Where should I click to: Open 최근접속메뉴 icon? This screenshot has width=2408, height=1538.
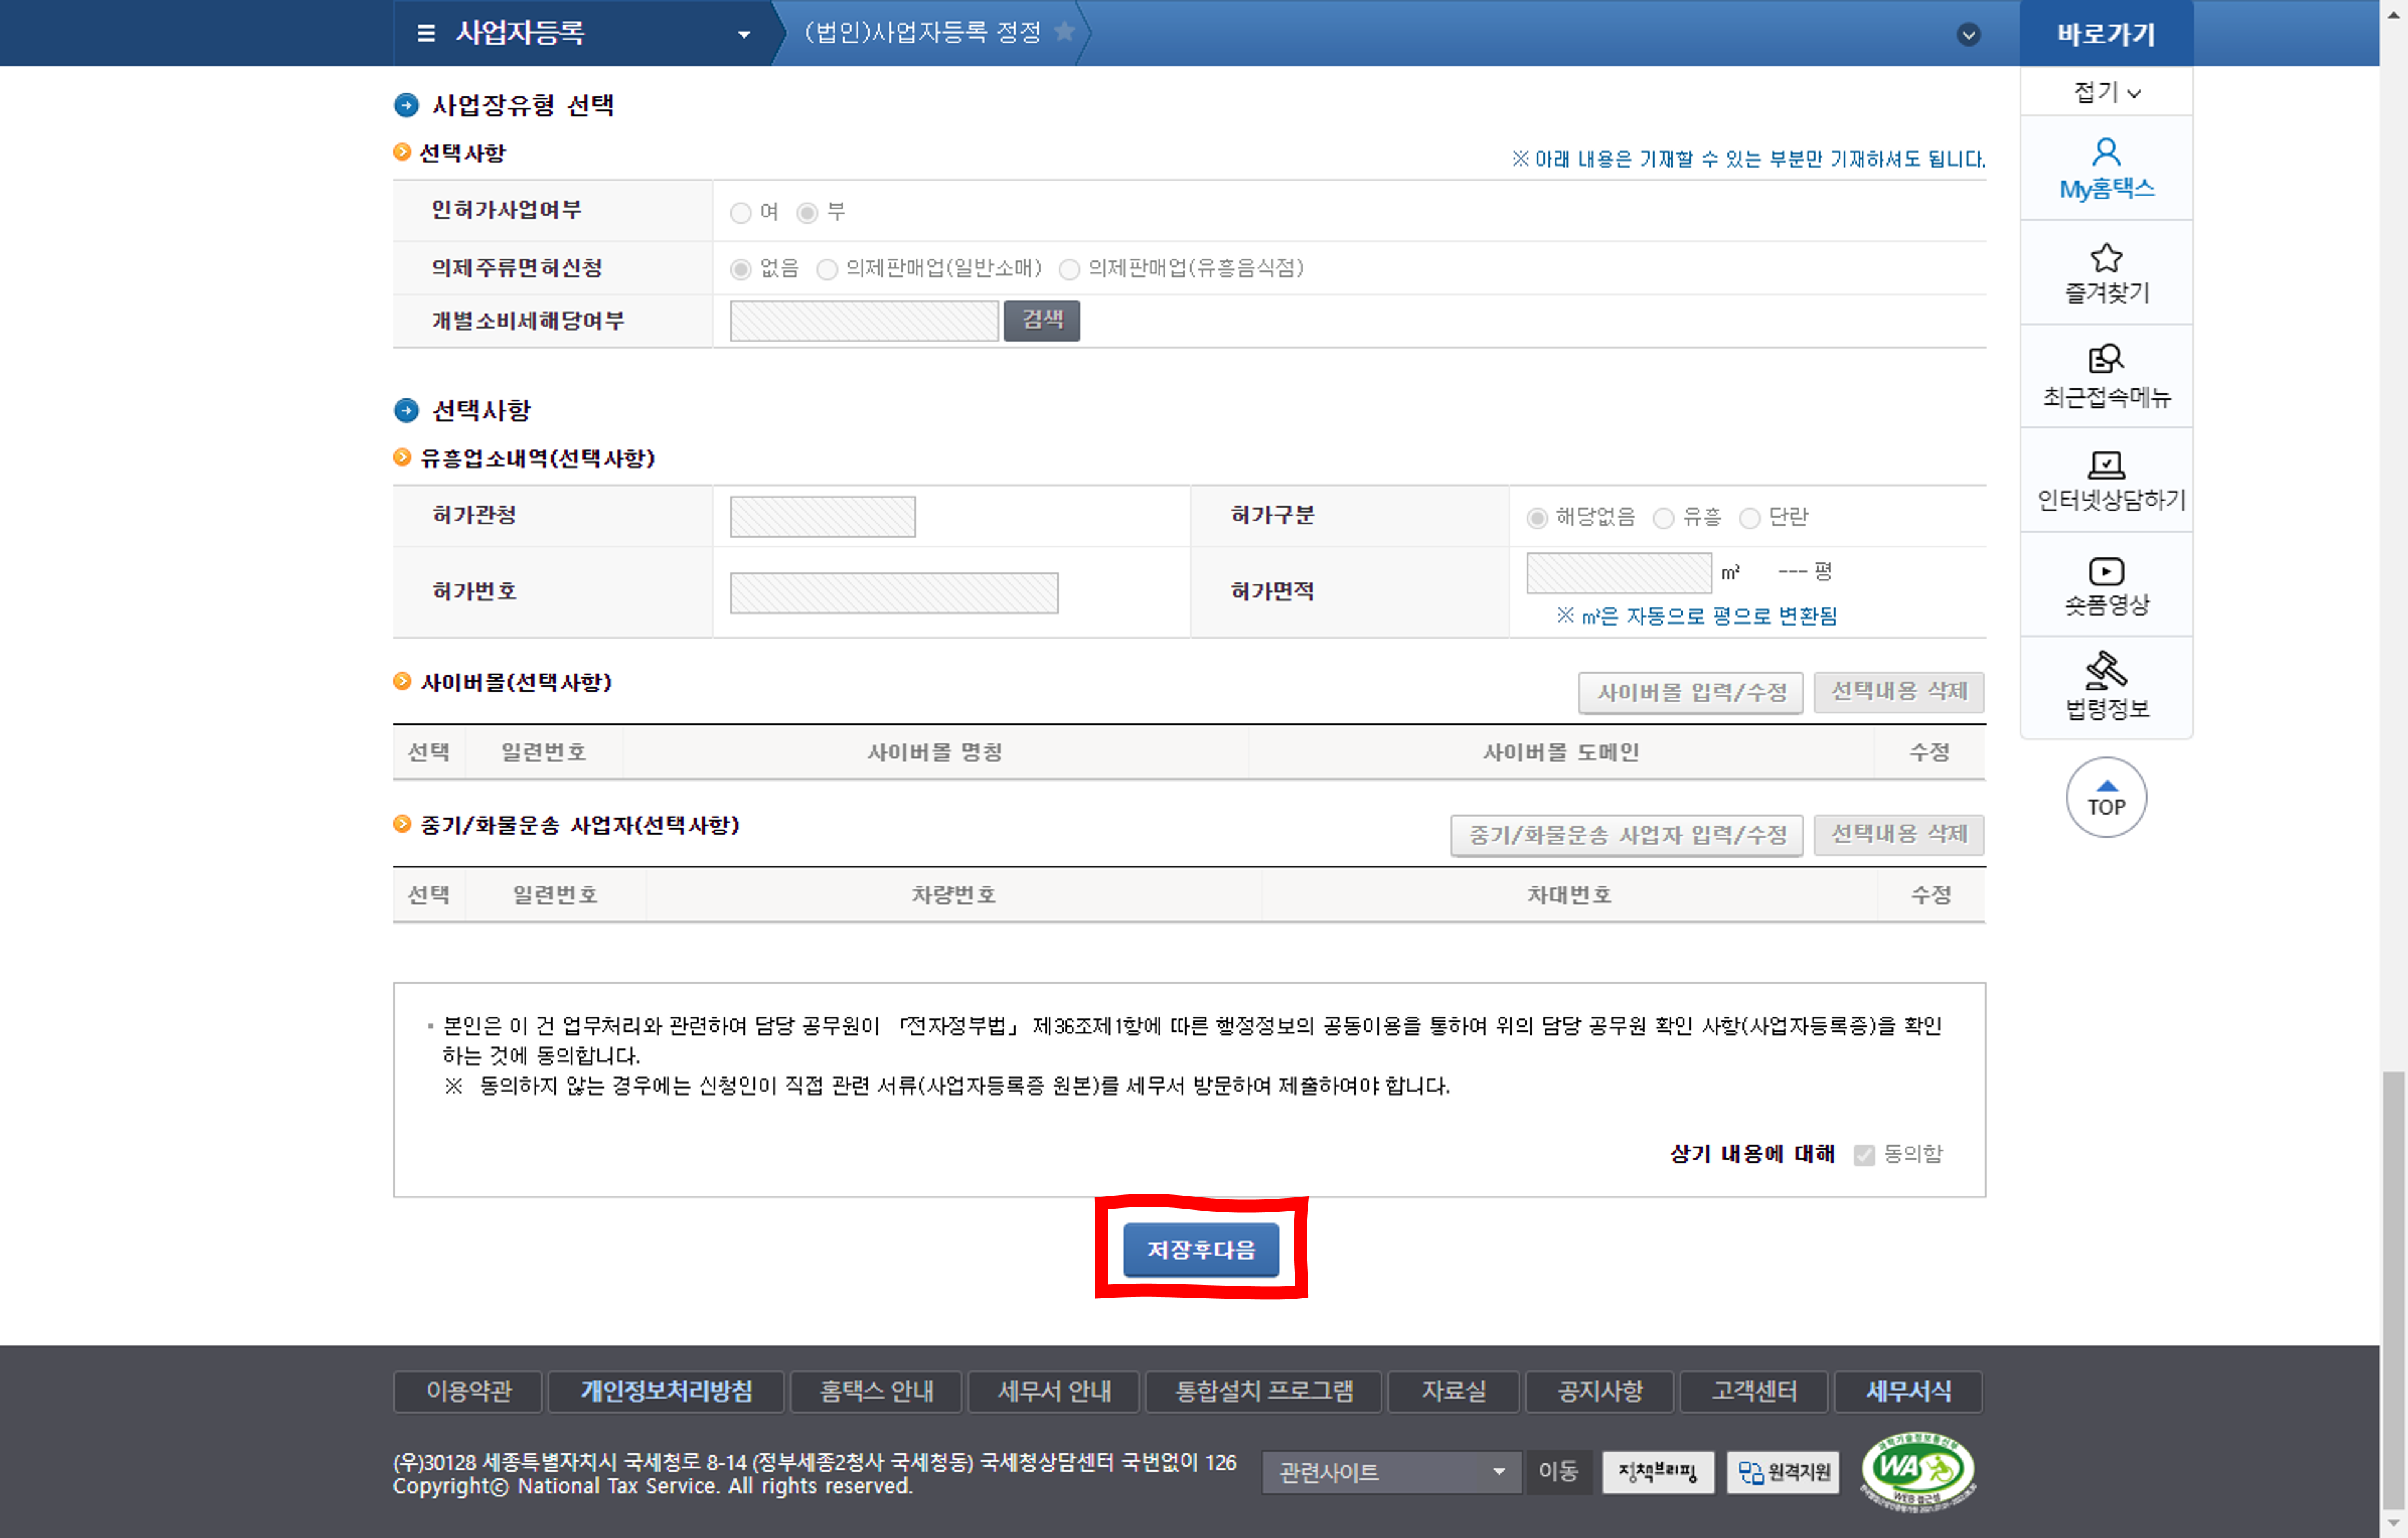pyautogui.click(x=2105, y=359)
